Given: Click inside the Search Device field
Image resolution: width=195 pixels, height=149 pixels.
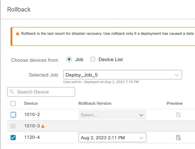Looking at the screenshot, I should [x=41, y=92].
